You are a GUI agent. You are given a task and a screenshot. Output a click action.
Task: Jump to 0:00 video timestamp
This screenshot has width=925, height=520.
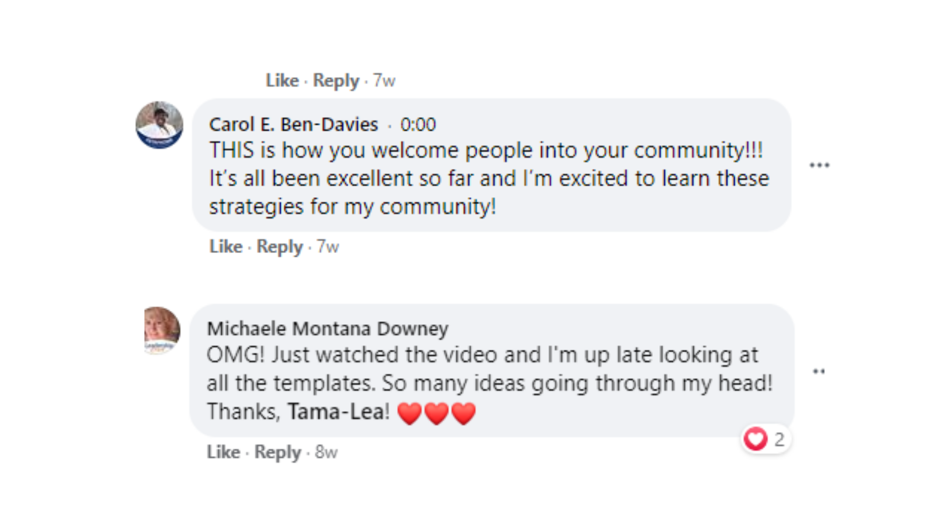pos(418,125)
